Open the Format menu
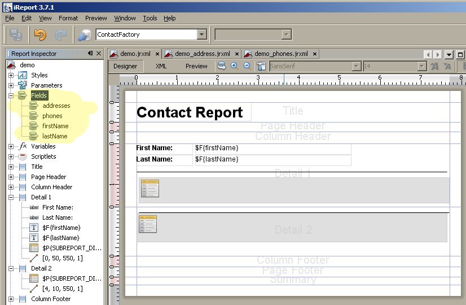 point(68,18)
